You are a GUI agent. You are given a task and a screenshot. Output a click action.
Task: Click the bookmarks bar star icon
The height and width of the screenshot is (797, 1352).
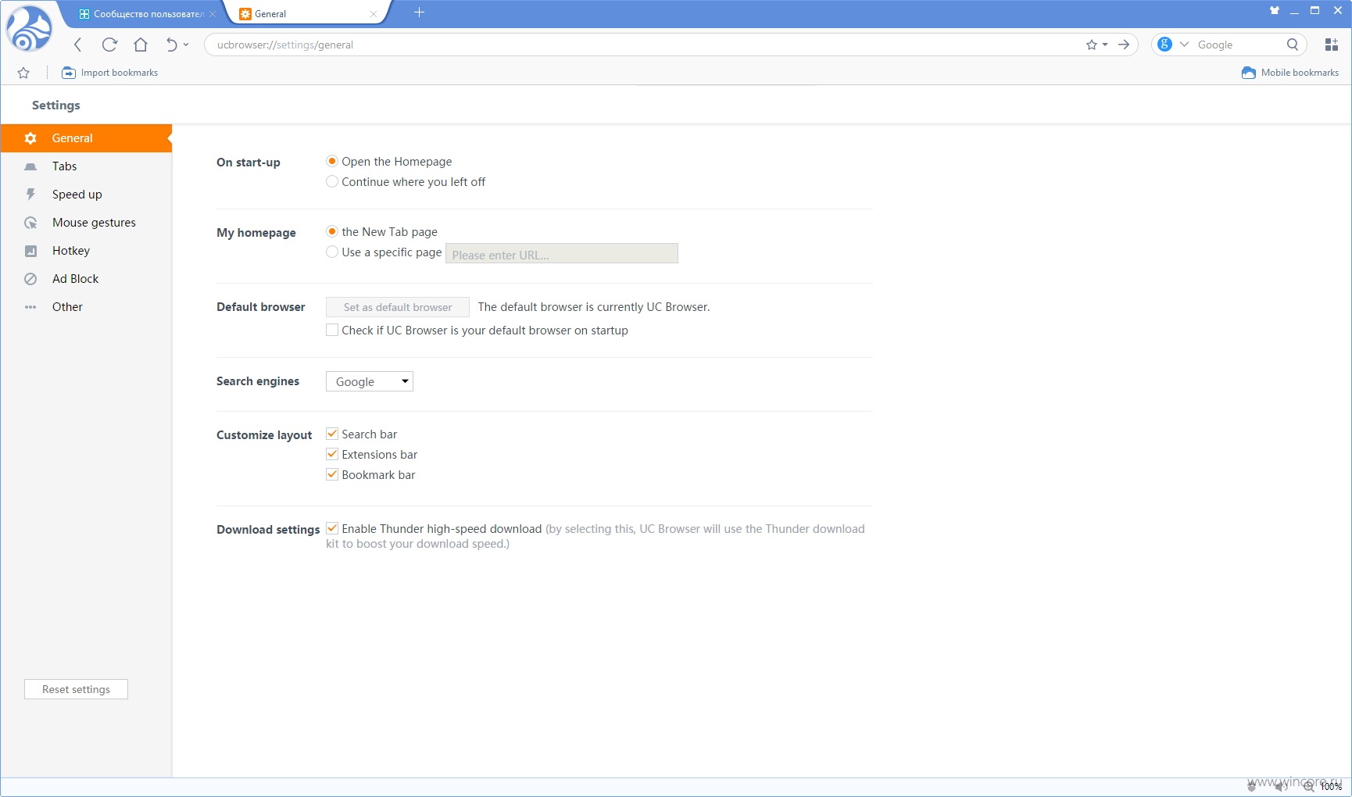(x=23, y=73)
